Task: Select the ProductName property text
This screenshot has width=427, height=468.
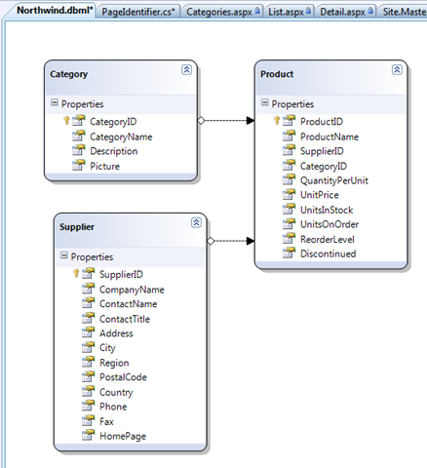Action: [x=330, y=136]
